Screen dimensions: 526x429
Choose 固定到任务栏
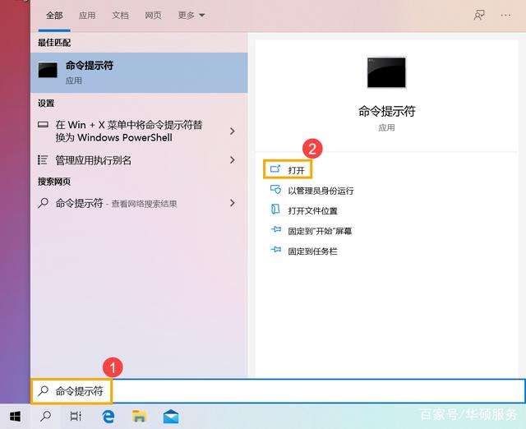(x=304, y=251)
